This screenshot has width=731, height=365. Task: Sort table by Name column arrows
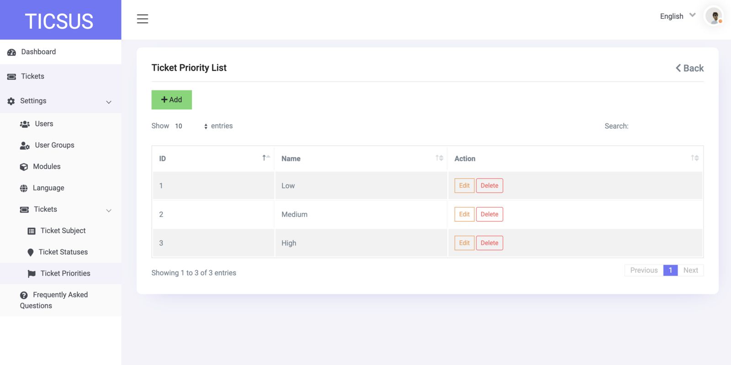[x=440, y=158]
